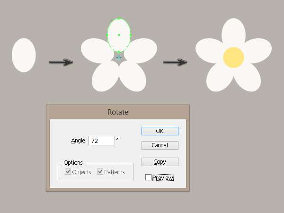Click the Rotate dialog title bar
284x213 pixels.
[x=118, y=112]
